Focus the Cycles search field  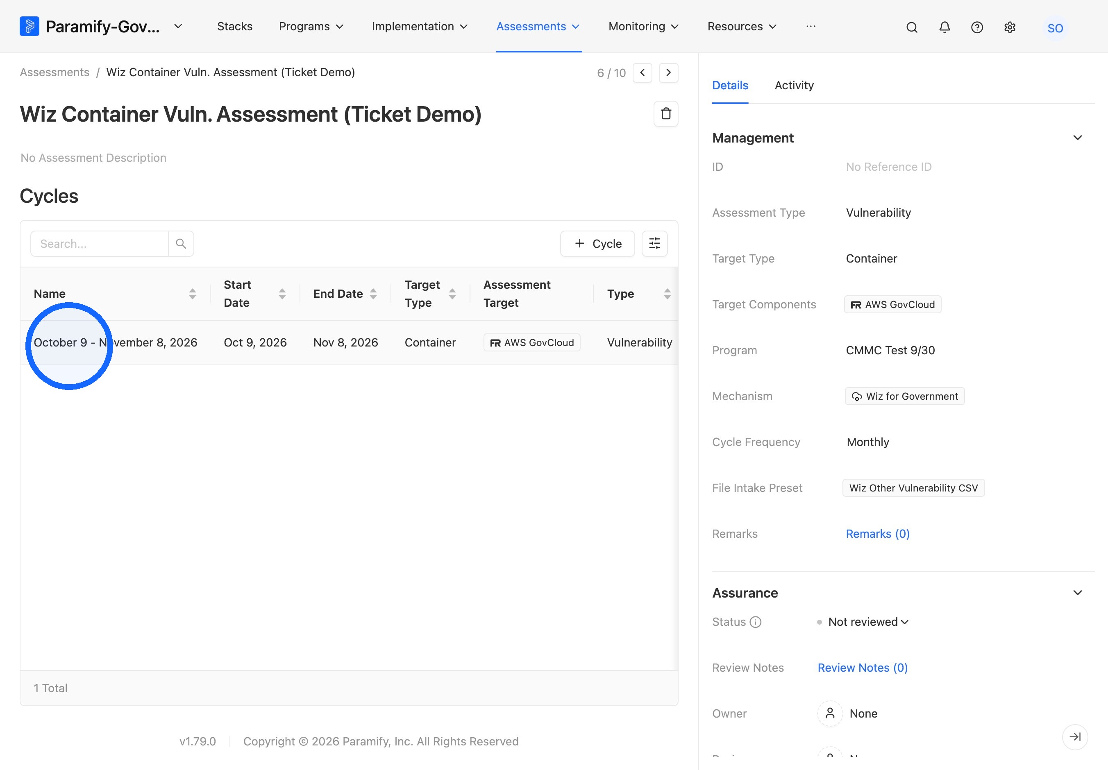click(x=100, y=244)
